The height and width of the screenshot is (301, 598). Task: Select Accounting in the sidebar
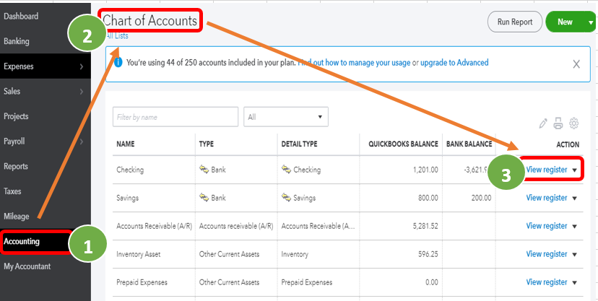22,241
